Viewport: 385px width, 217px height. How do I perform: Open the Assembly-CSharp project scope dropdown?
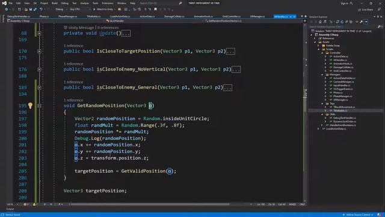tap(56, 21)
